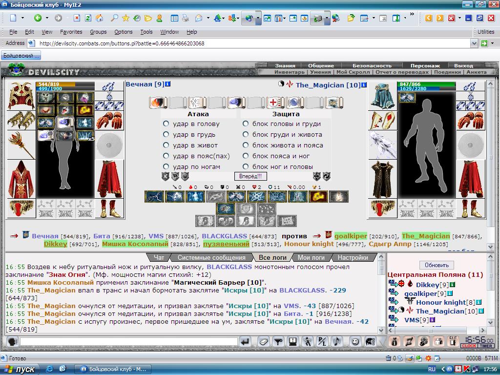Click the chat message input field

[x=129, y=342]
